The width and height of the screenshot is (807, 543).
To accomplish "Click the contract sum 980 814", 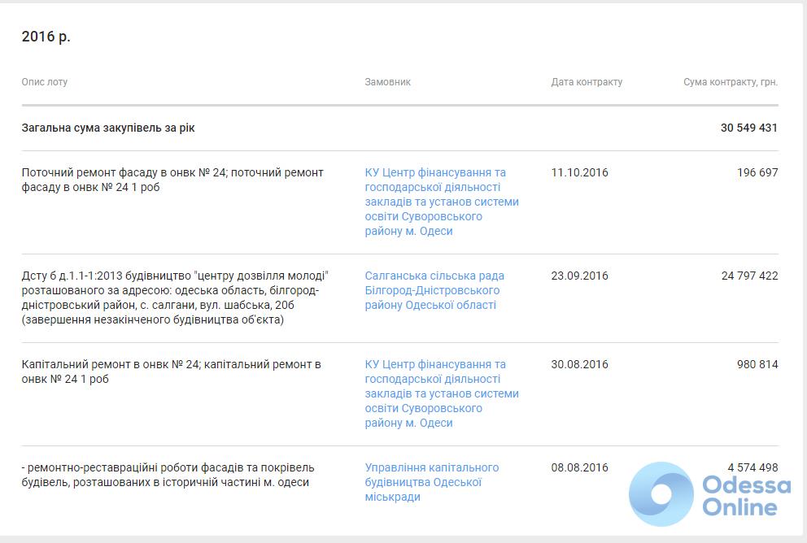I will 757,364.
